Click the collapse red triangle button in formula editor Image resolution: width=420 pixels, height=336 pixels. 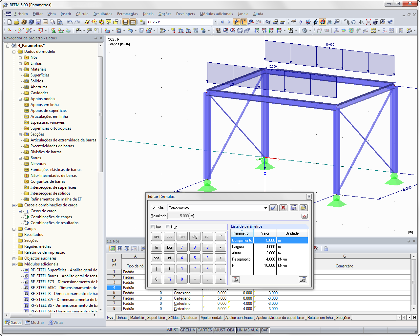coord(304,216)
